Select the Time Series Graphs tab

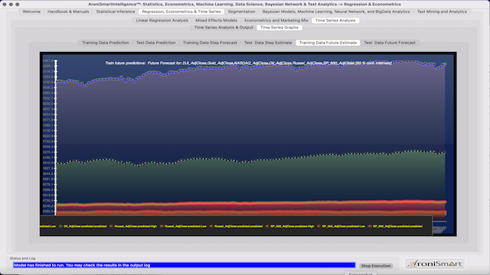279,27
